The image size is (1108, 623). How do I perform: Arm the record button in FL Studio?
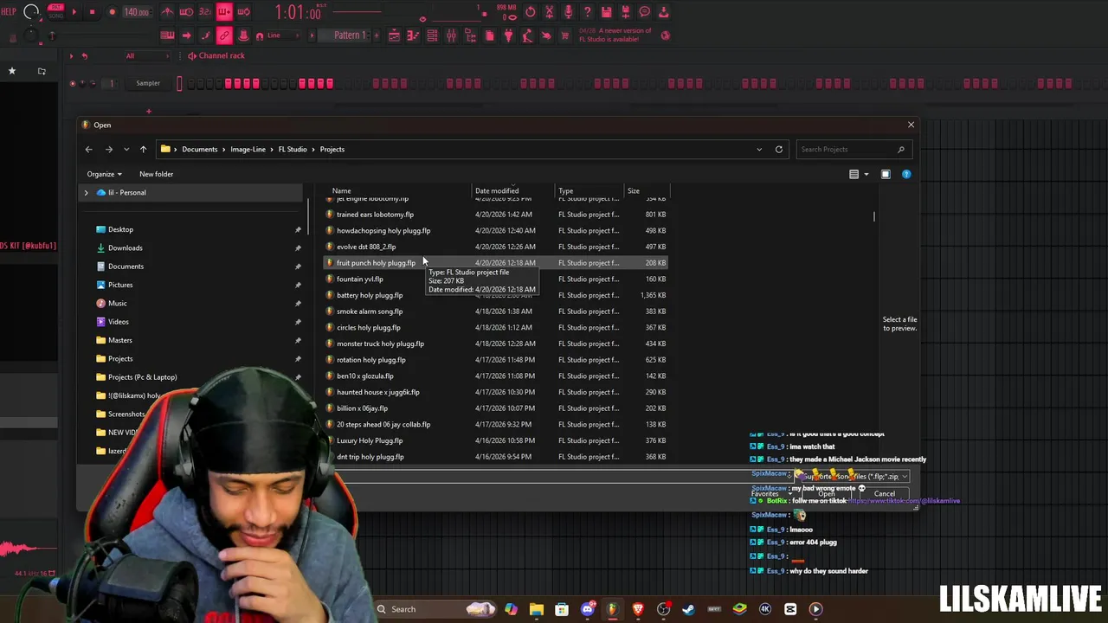coord(112,12)
